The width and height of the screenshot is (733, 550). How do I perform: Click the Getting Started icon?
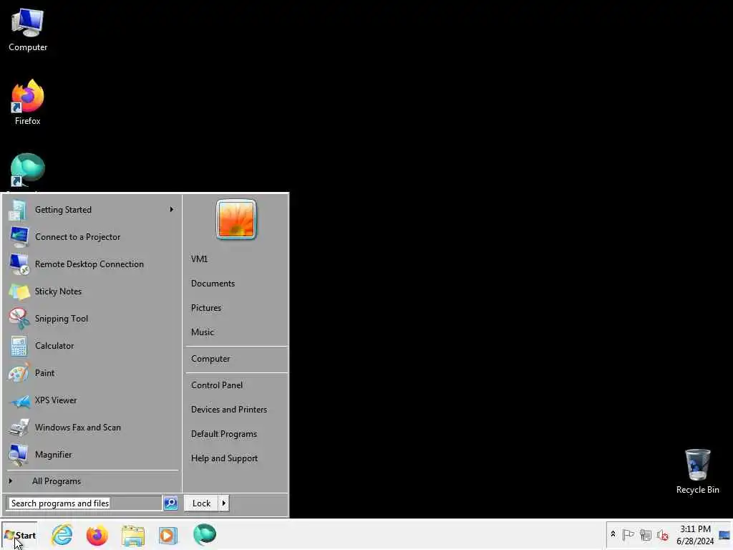(x=18, y=210)
